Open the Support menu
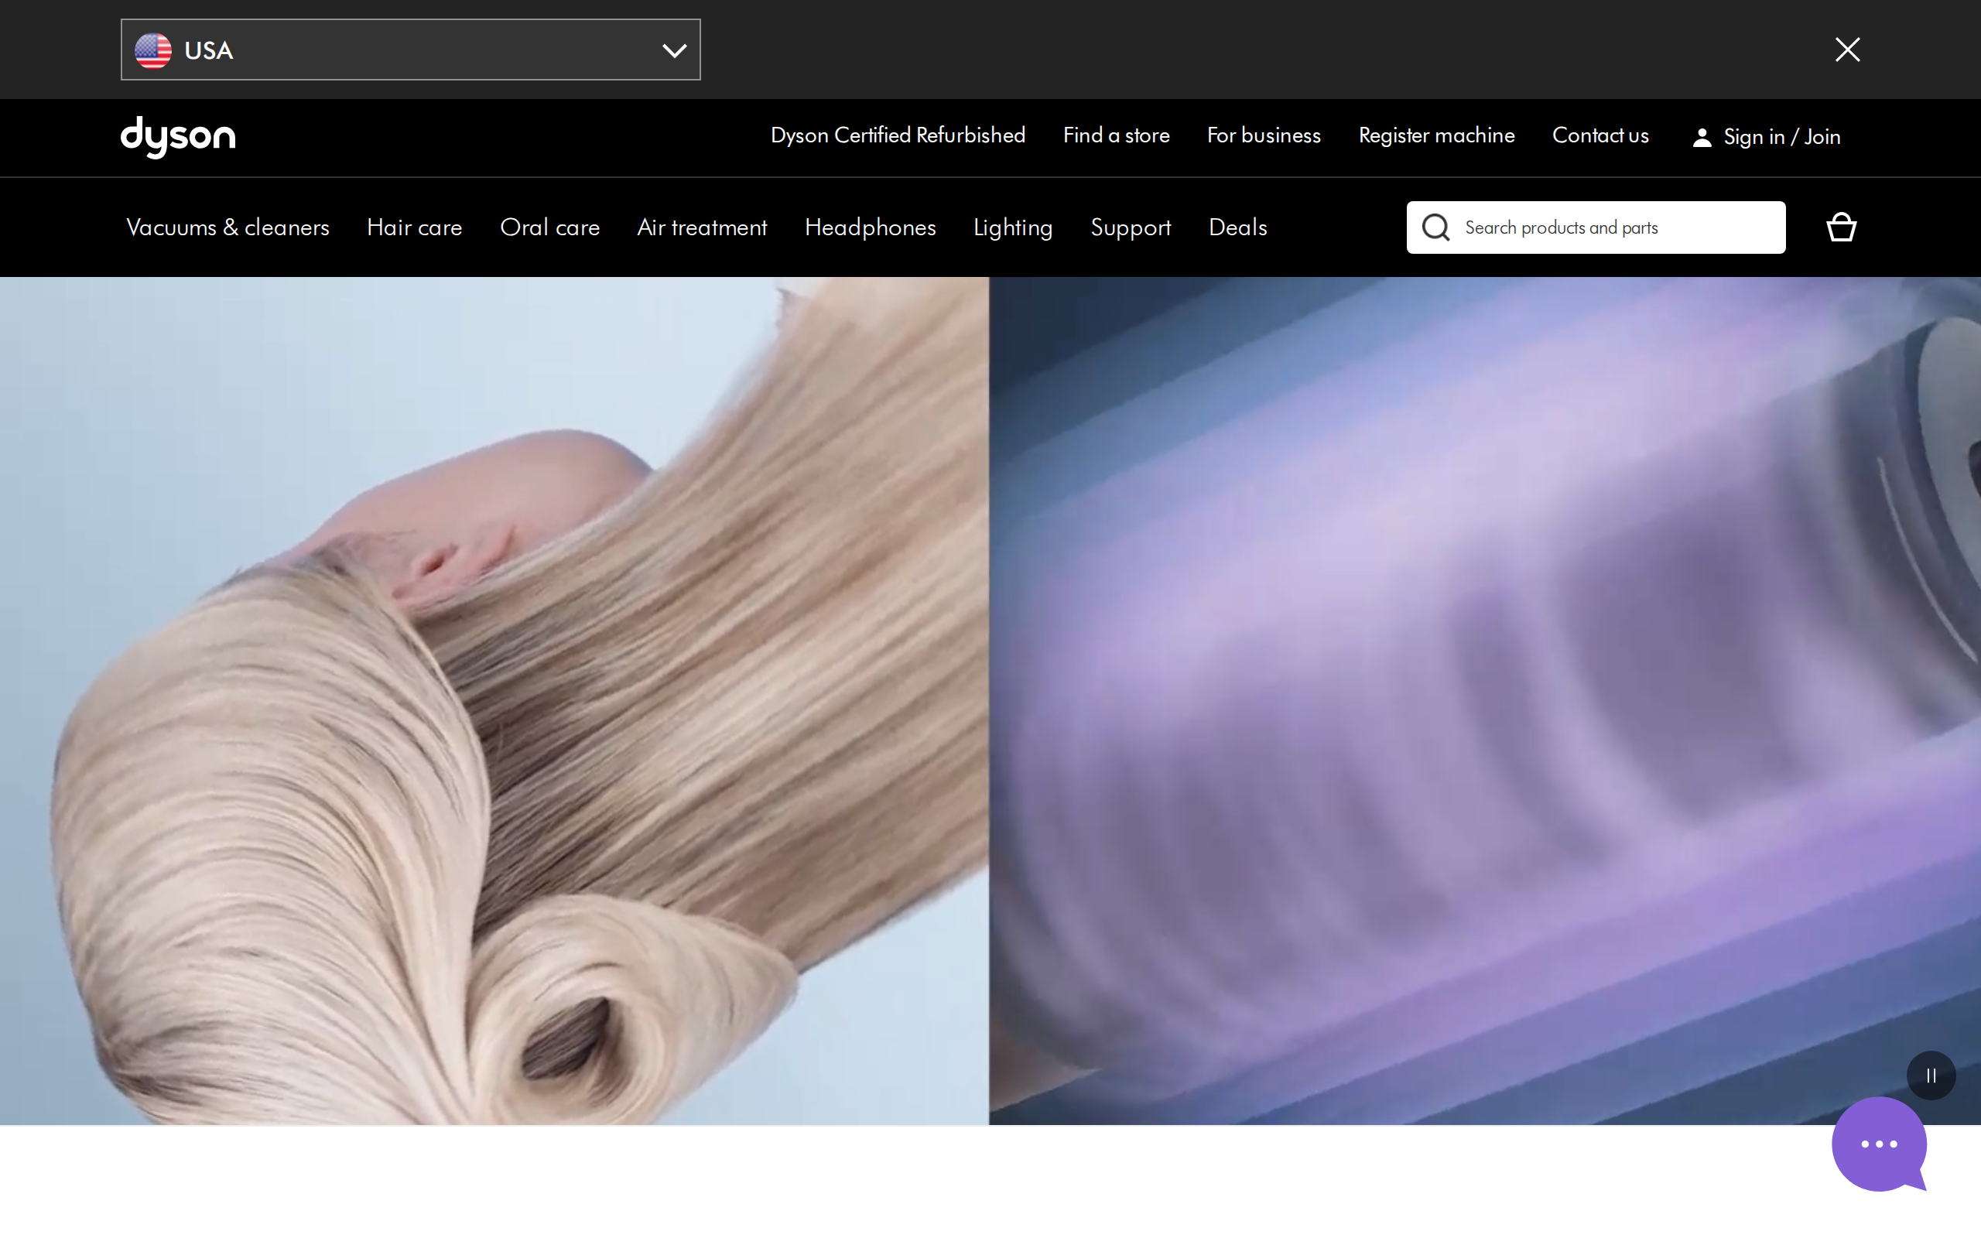The height and width of the screenshot is (1238, 1981). pos(1131,227)
